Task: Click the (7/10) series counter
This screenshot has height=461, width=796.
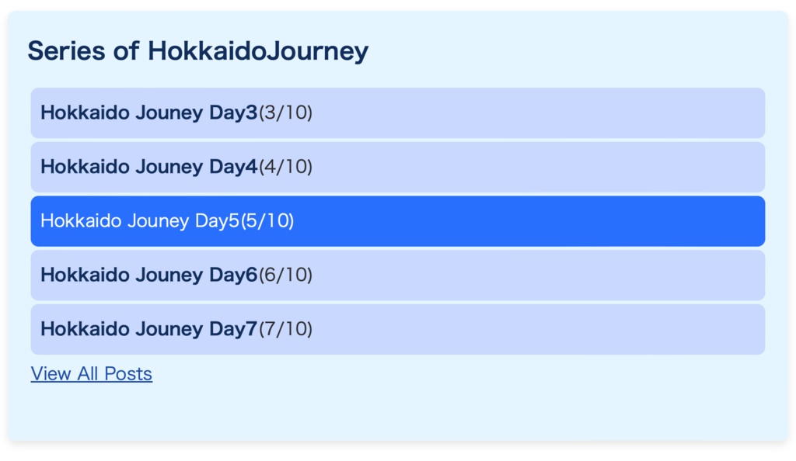Action: [x=285, y=329]
